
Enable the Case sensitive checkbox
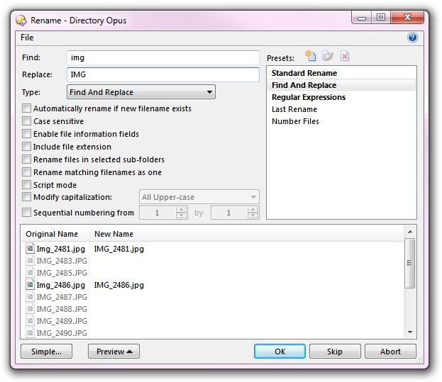[x=27, y=121]
